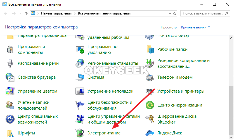The width and height of the screenshot is (234, 140).
Task: Open 'Устройства и принтеры' link
Action: (x=181, y=91)
